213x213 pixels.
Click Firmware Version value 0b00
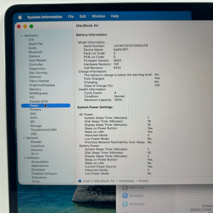click(x=117, y=60)
